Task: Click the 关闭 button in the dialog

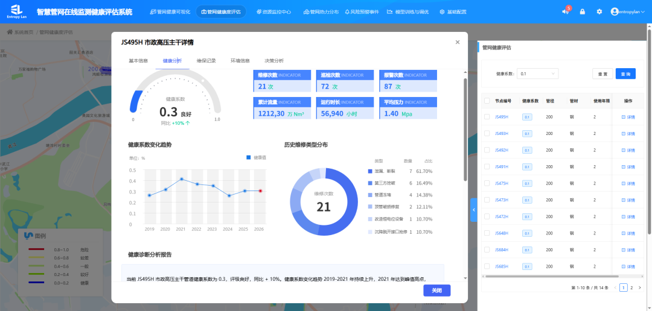Action: coord(436,291)
